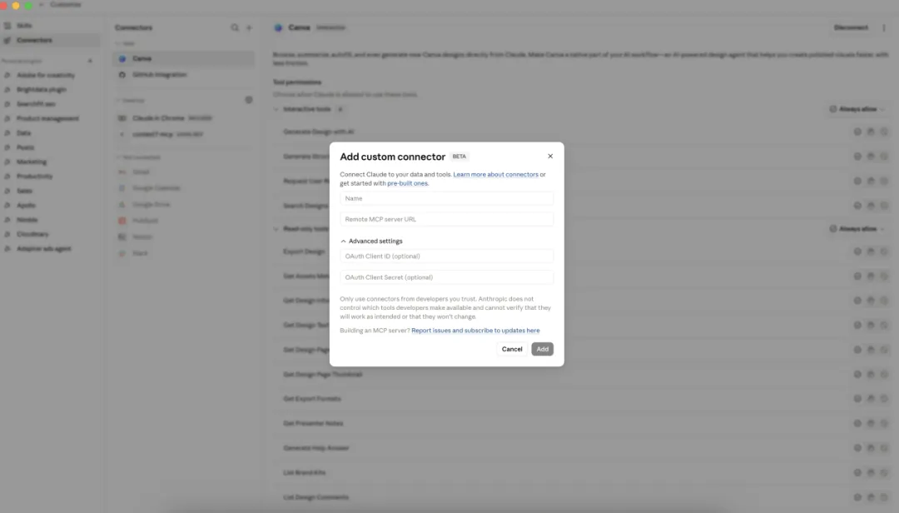Viewport: 899px width, 513px height.
Task: Collapse the Advanced settings section
Action: [371, 241]
